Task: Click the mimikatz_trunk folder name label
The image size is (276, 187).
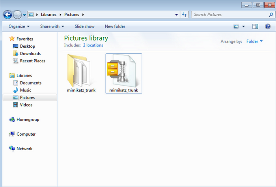Action: 81,90
